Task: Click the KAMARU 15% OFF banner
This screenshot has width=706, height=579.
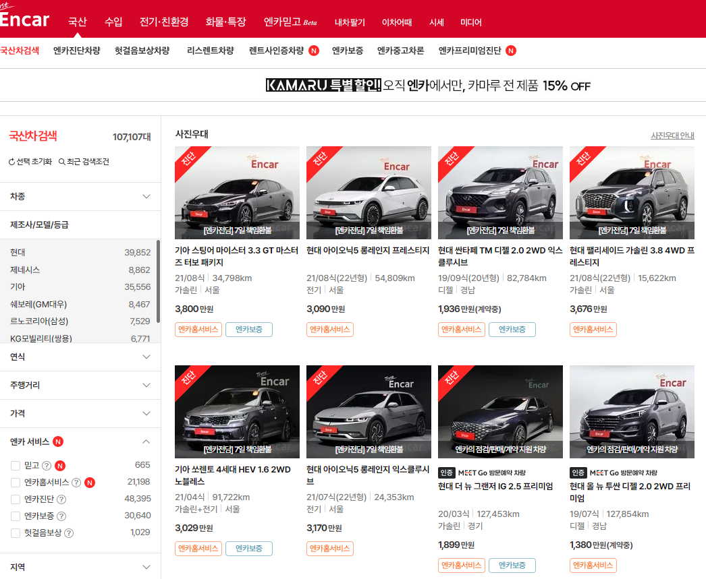Action: 428,86
